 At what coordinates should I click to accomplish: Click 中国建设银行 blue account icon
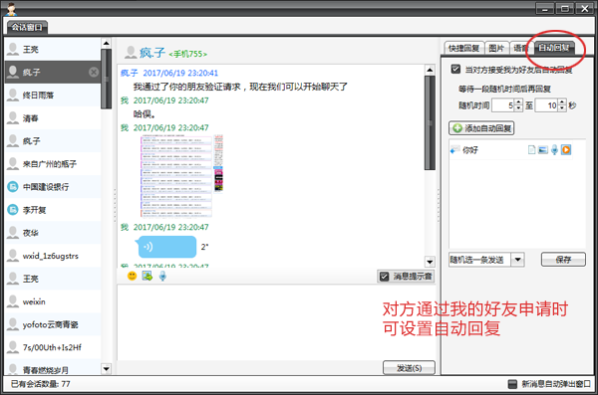click(x=13, y=187)
